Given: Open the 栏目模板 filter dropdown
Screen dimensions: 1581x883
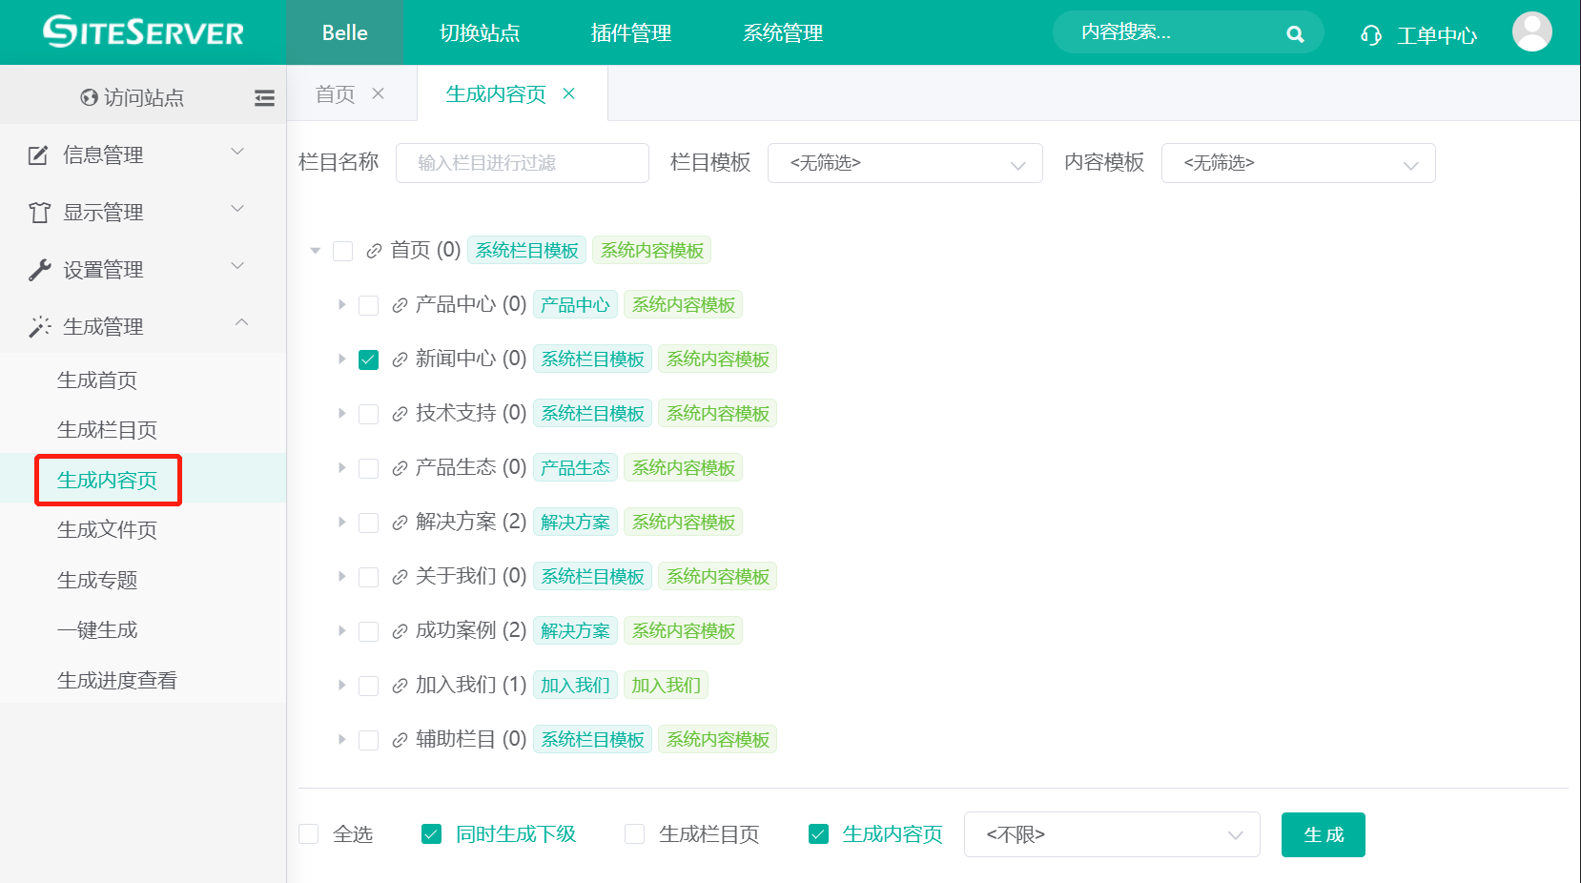Looking at the screenshot, I should pyautogui.click(x=904, y=163).
